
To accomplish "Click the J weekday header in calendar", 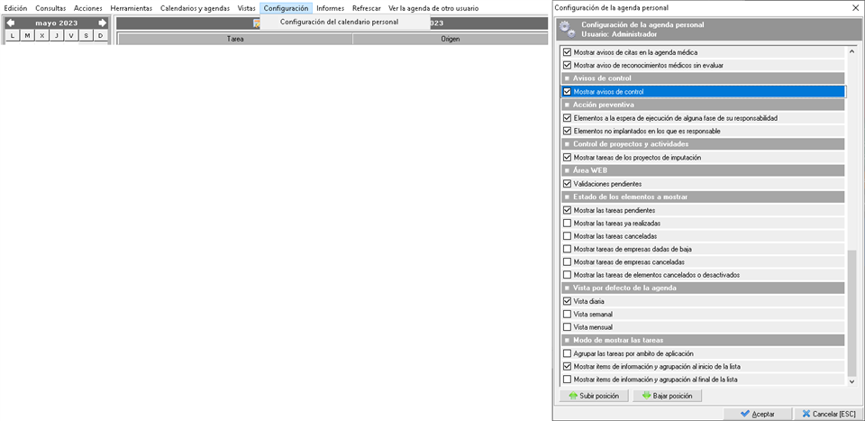I will (56, 35).
